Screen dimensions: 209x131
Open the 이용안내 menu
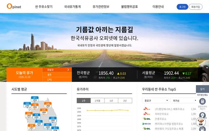158,7
